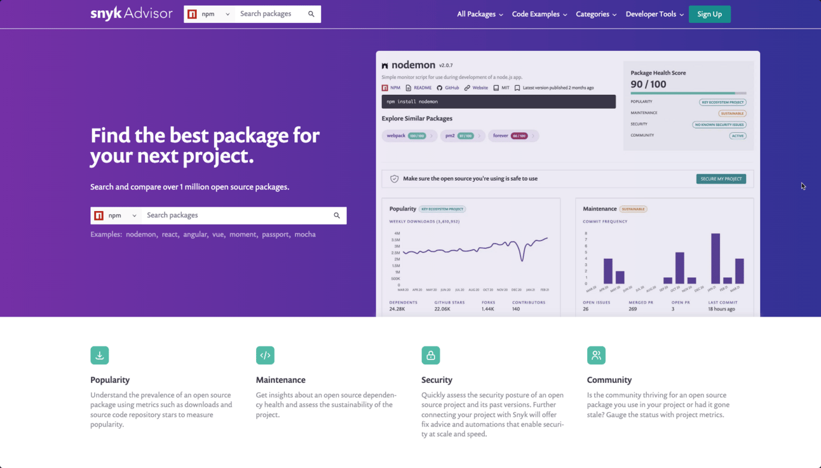
Task: Open the mocha example link
Action: click(x=305, y=235)
